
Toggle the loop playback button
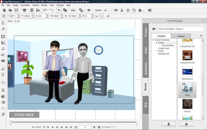76,127
